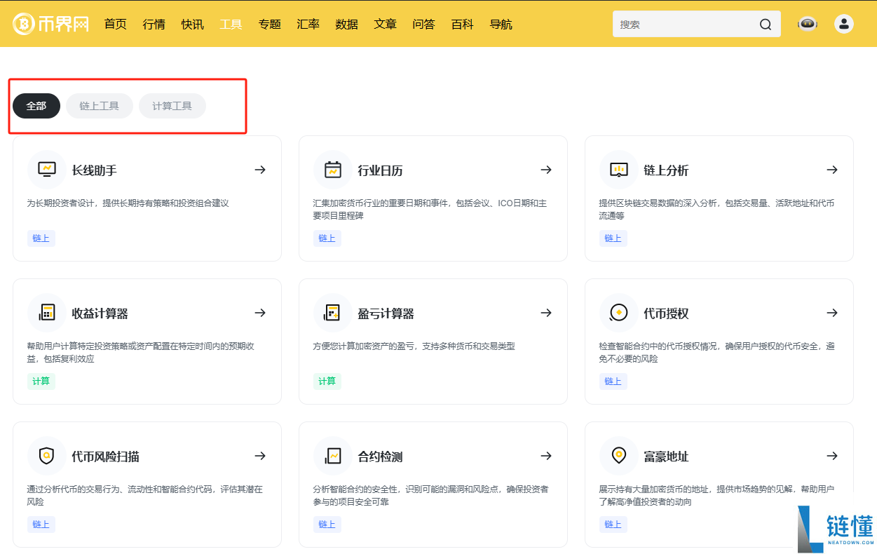The image size is (877, 554).
Task: Go to 首页 in navigation
Action: tap(116, 24)
